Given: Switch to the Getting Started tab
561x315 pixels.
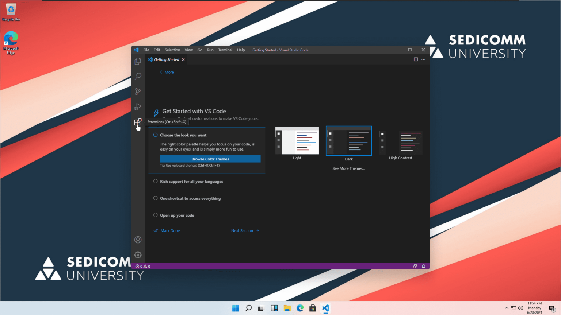Looking at the screenshot, I should coord(167,59).
